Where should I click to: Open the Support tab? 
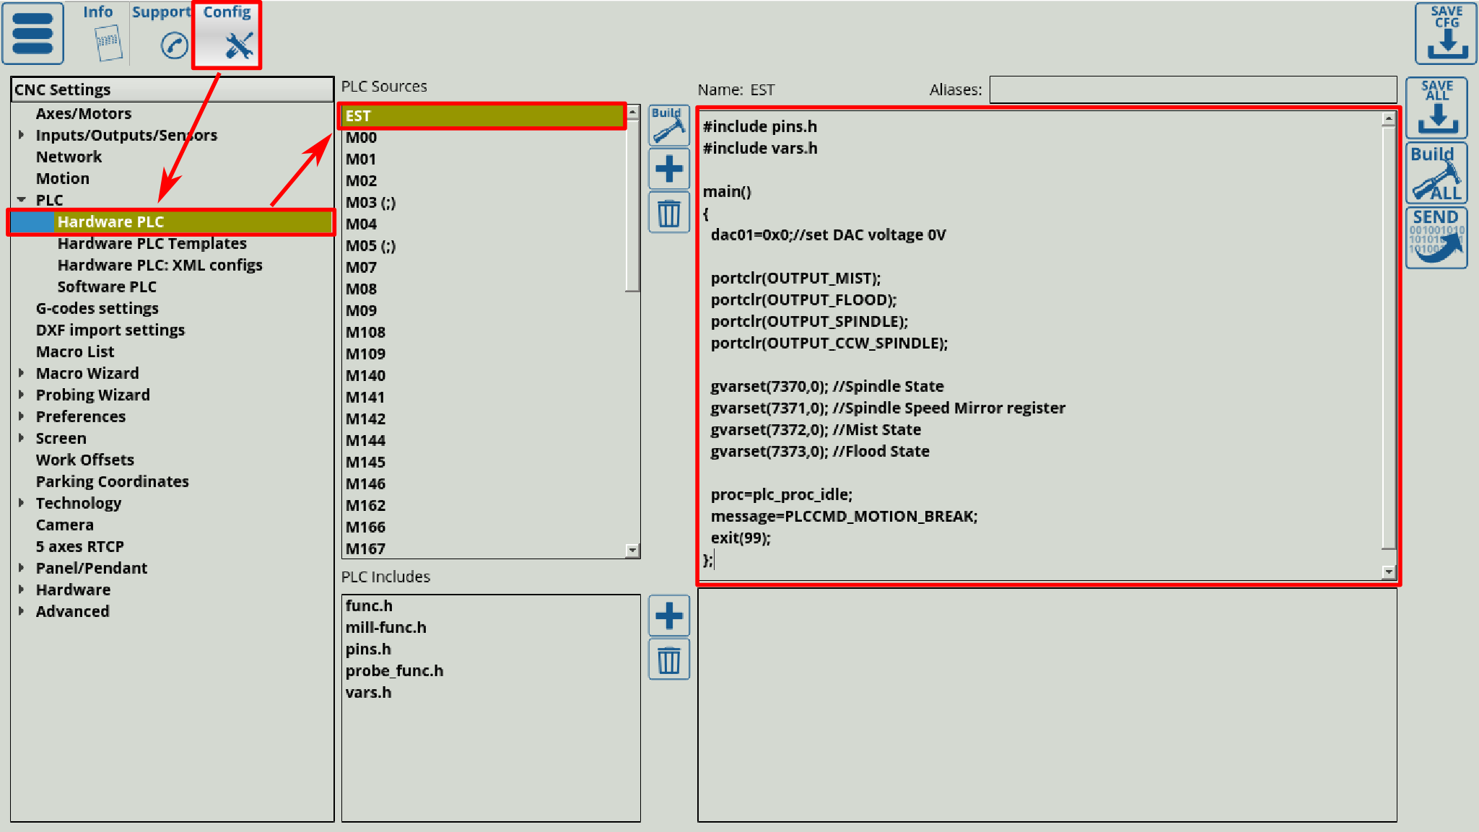tap(161, 33)
